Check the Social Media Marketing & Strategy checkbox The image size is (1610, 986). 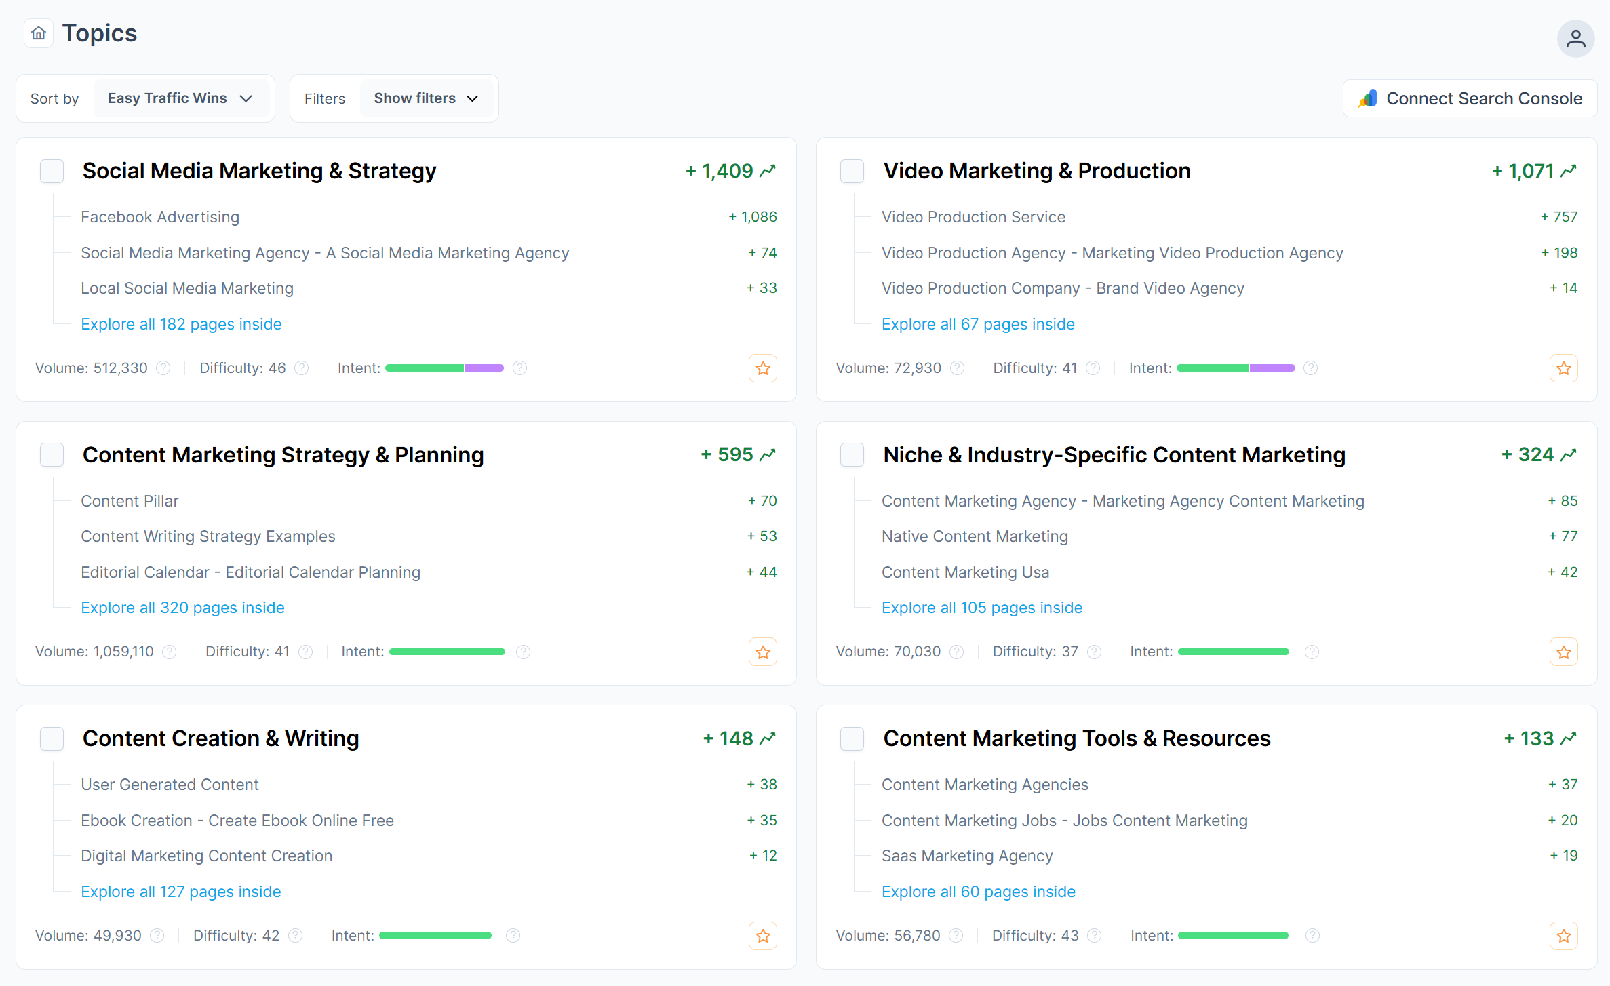[52, 171]
